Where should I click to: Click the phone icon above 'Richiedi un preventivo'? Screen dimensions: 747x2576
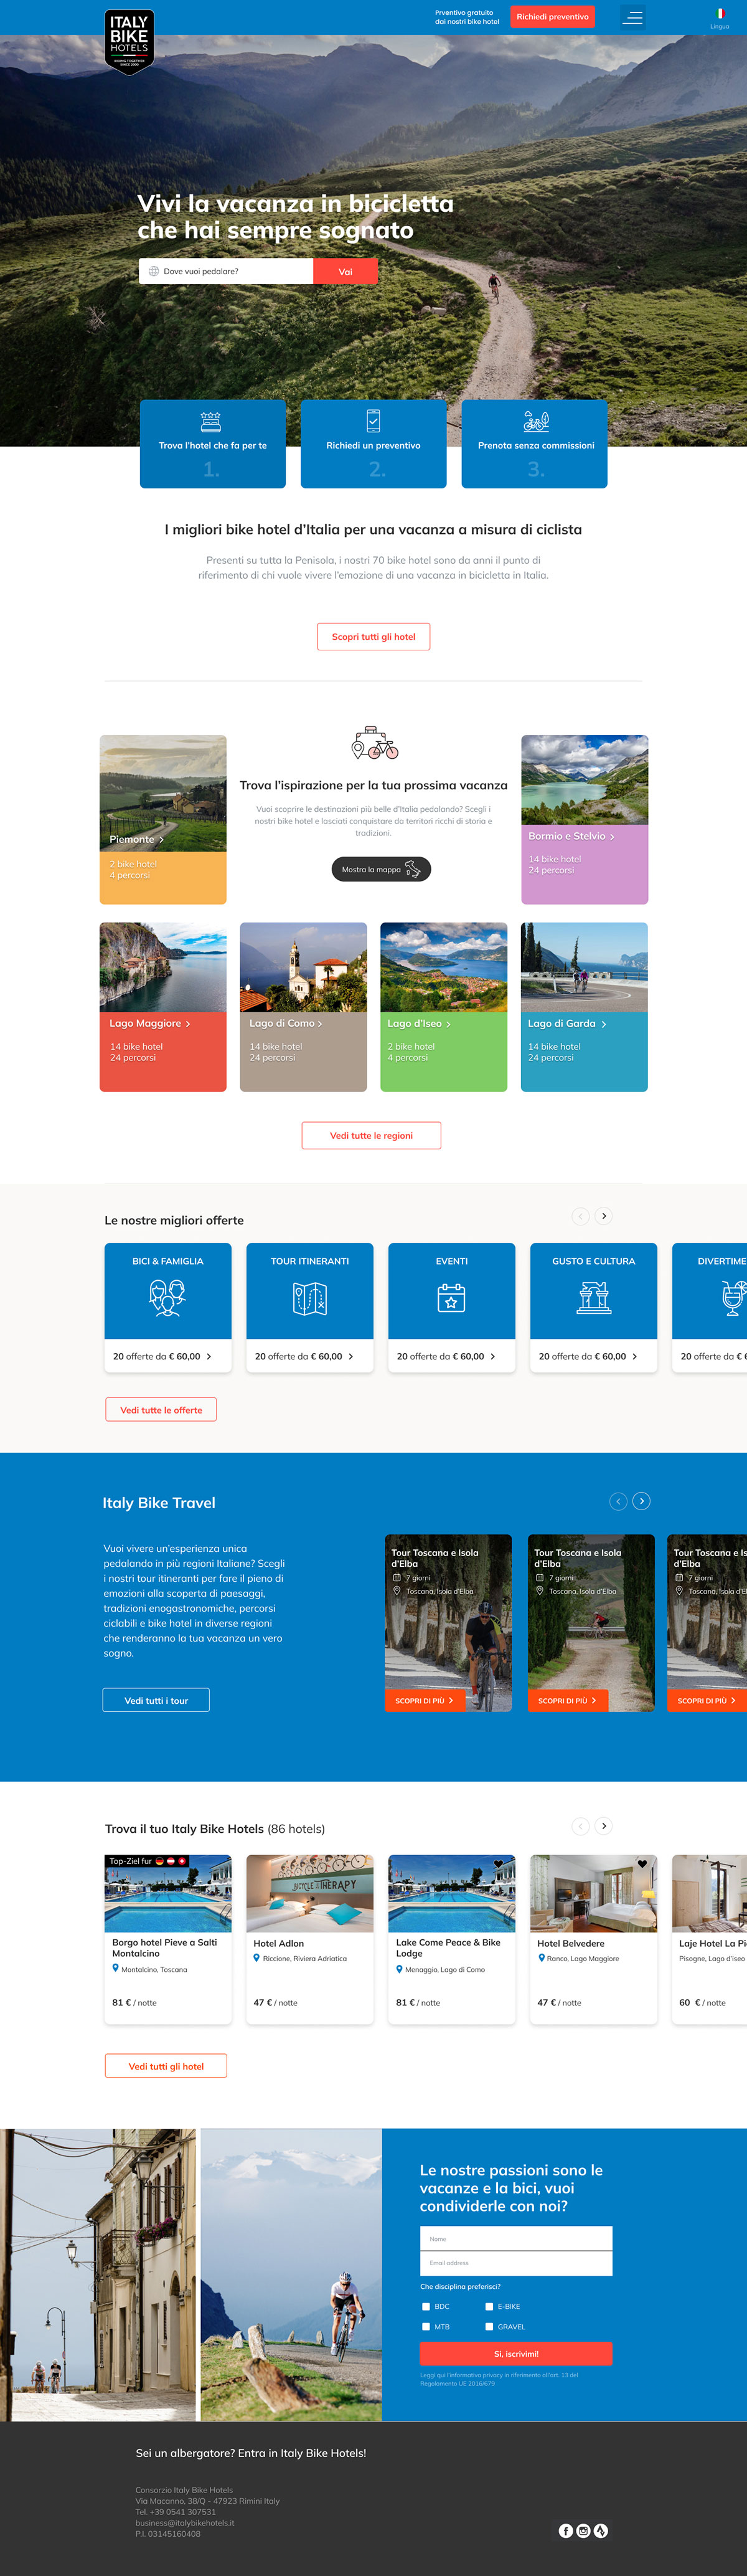374,420
